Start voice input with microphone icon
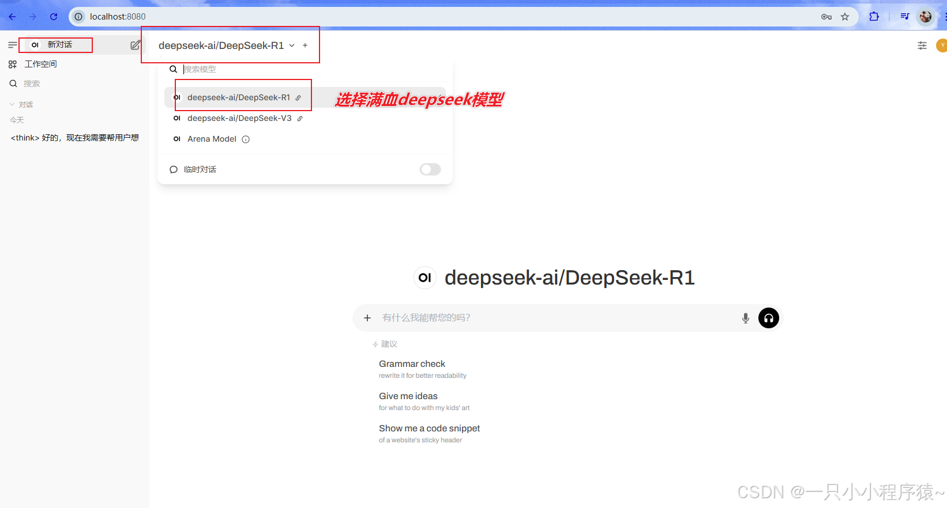947x508 pixels. 746,318
